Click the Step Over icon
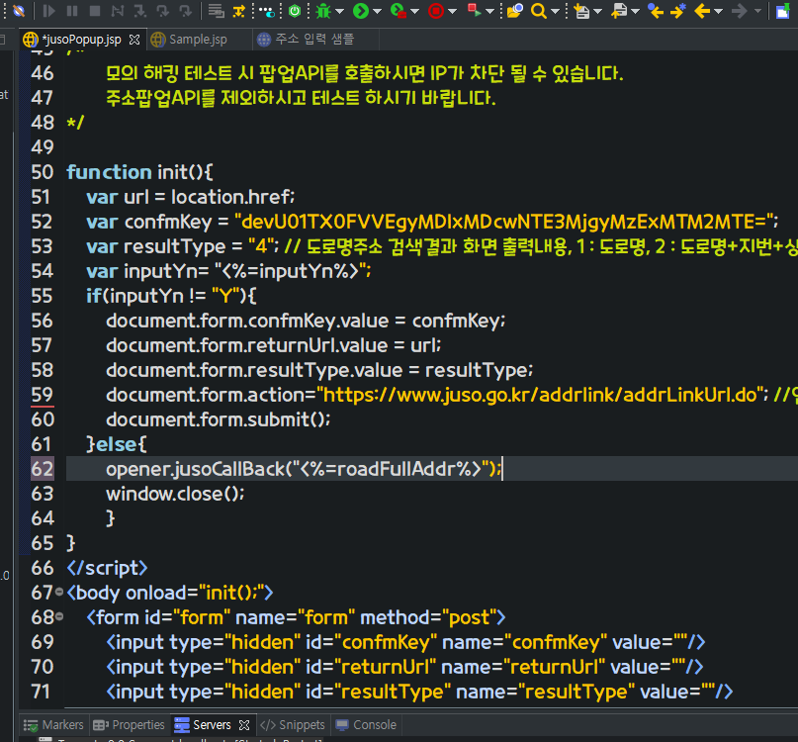This screenshot has height=742, width=798. [x=163, y=11]
